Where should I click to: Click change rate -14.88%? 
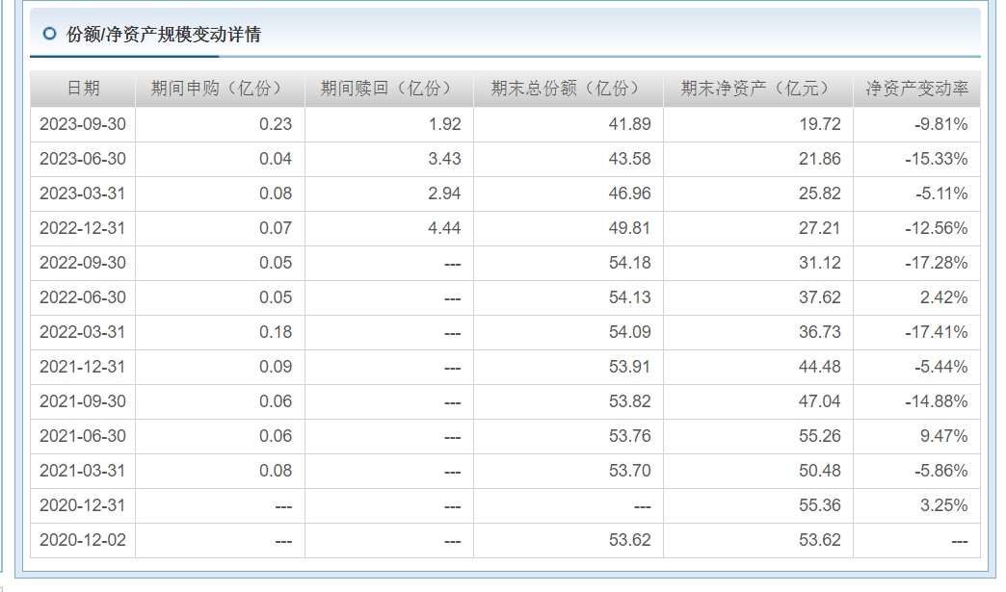(937, 401)
